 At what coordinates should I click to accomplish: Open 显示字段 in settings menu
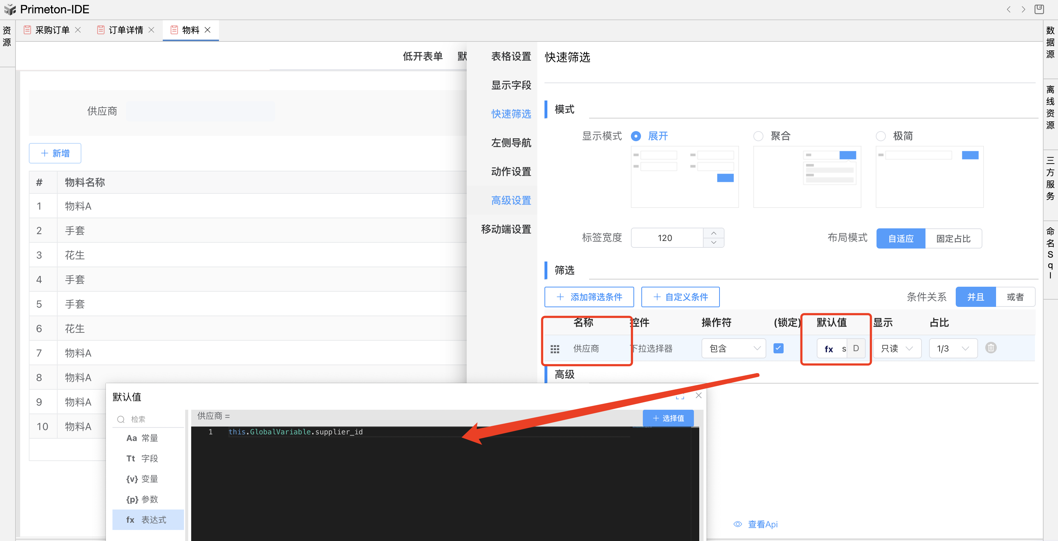pos(511,85)
